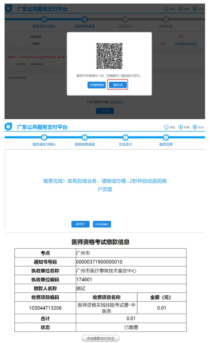
Task: Click the 关闭当前窗口 blue button
Action: (x=102, y=224)
